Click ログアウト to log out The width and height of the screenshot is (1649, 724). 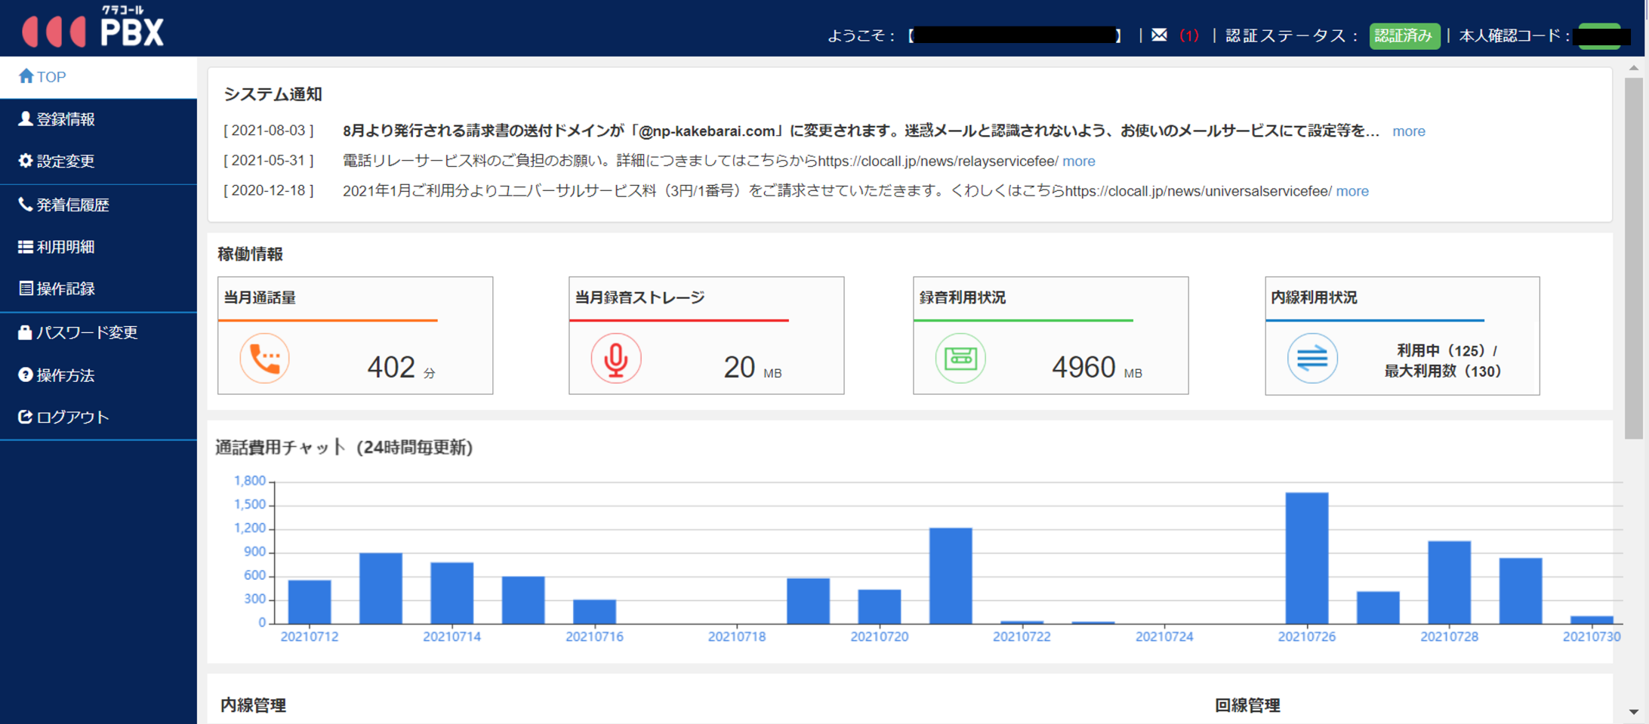[72, 417]
